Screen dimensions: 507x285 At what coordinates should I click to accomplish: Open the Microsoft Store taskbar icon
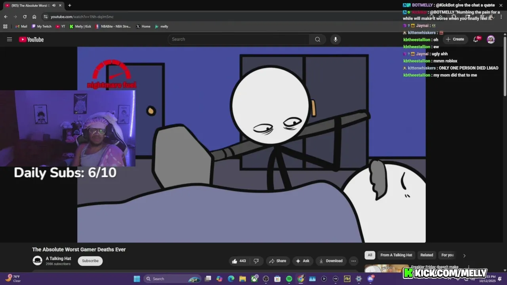(x=277, y=279)
